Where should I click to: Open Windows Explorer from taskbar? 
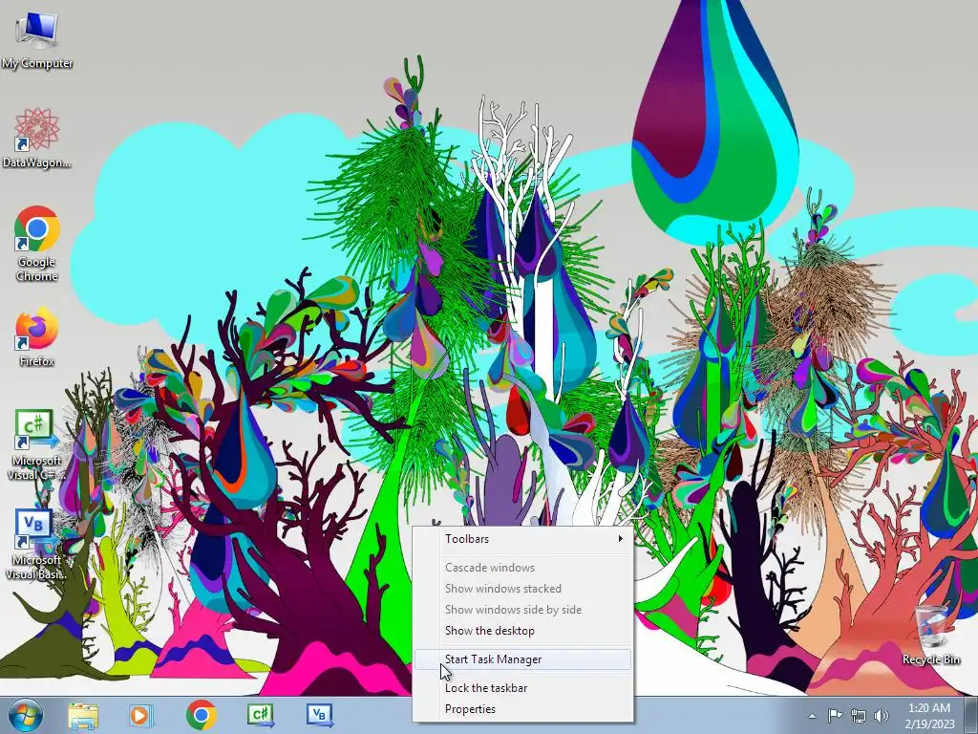83,715
